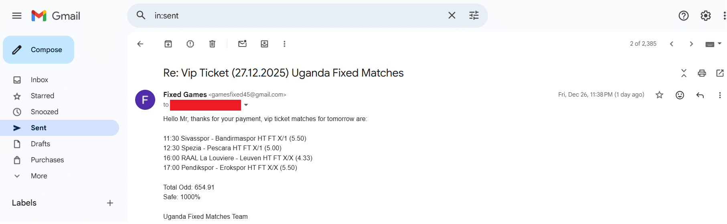Click the Move to inbox icon
The width and height of the screenshot is (727, 224).
point(264,44)
